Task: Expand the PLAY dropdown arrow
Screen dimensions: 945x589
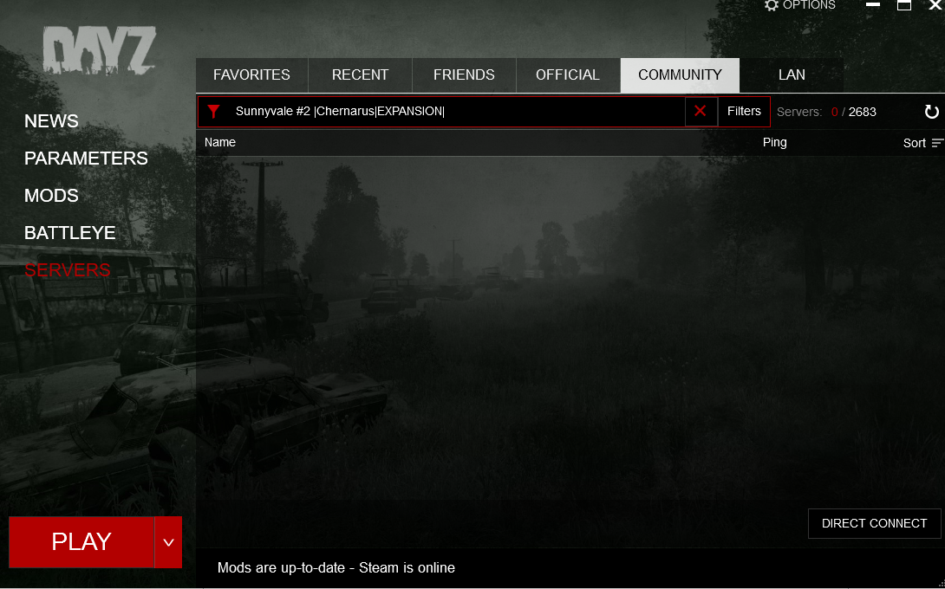Action: (169, 542)
